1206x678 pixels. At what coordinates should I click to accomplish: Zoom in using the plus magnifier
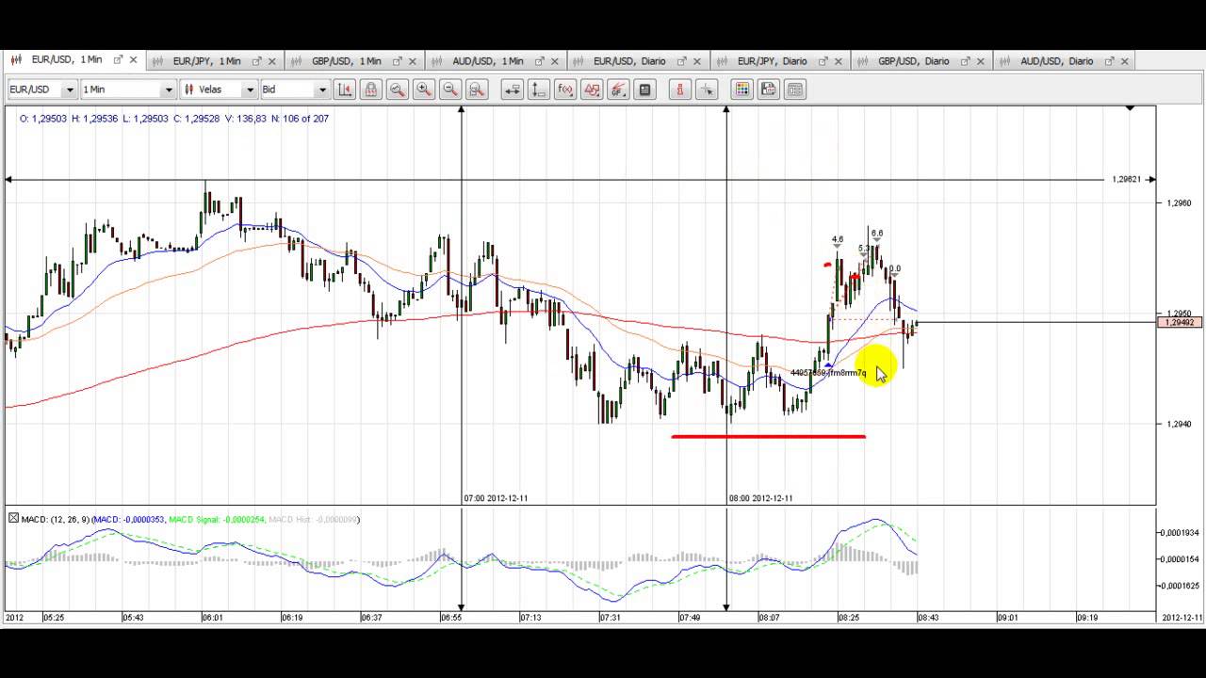424,89
